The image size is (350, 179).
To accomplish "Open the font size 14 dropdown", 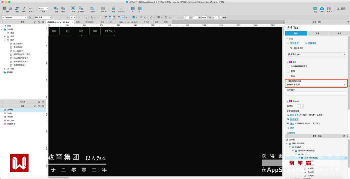I will pos(72,17).
